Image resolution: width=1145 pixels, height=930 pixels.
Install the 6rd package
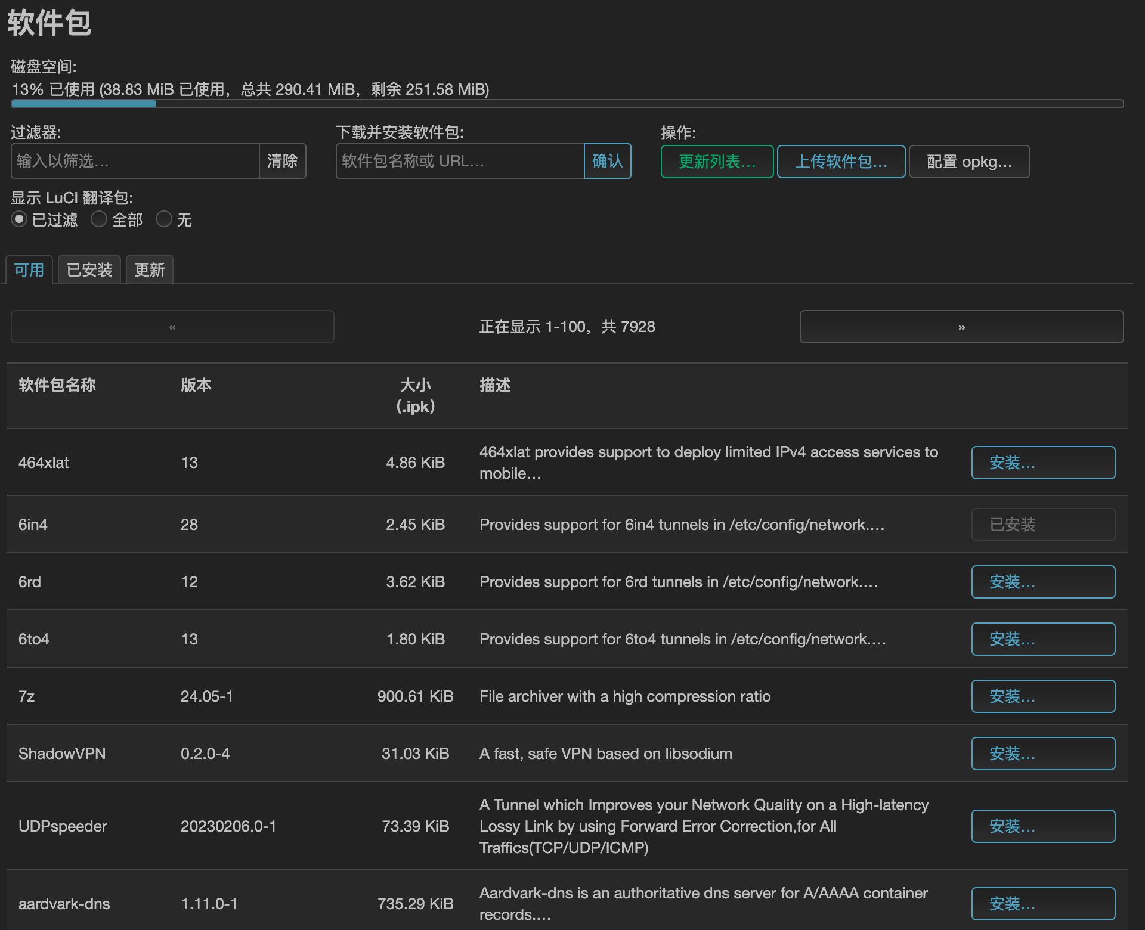[x=1043, y=582]
